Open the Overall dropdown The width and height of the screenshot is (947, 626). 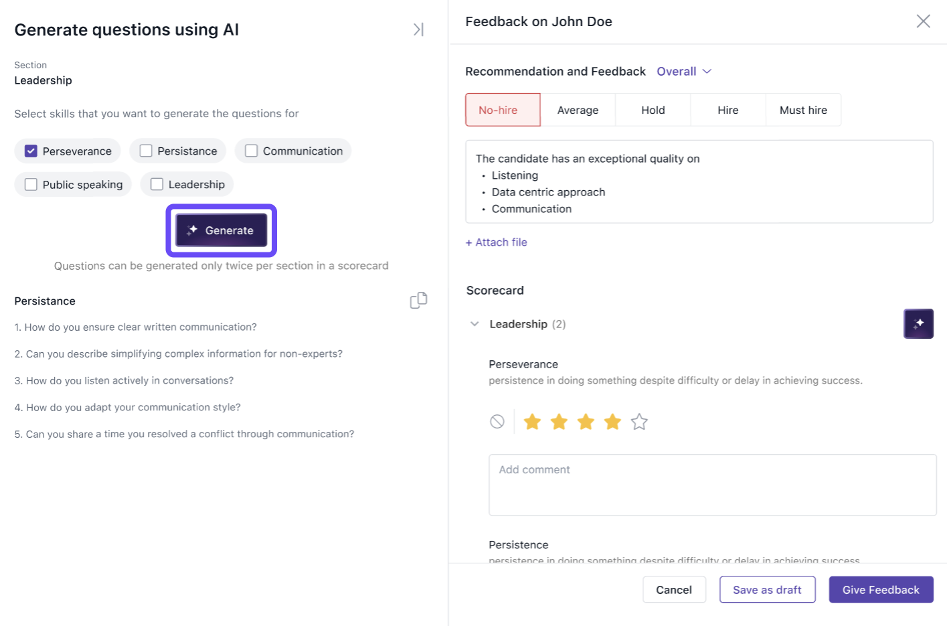click(683, 72)
